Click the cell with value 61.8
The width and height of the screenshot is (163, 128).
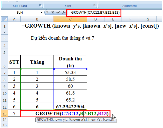(x=70, y=93)
